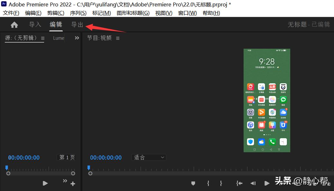Click the program monitor playhead marker
The height and width of the screenshot is (191, 334).
(x=89, y=168)
